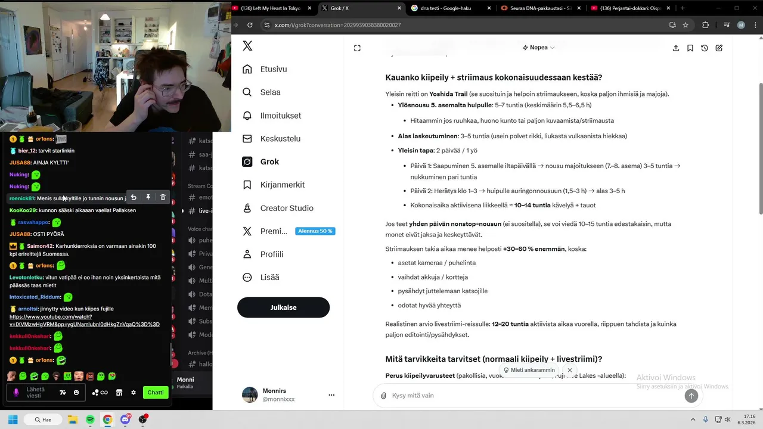Open Chrome three-dot menu
Screen dimensions: 763x429
[755, 25]
